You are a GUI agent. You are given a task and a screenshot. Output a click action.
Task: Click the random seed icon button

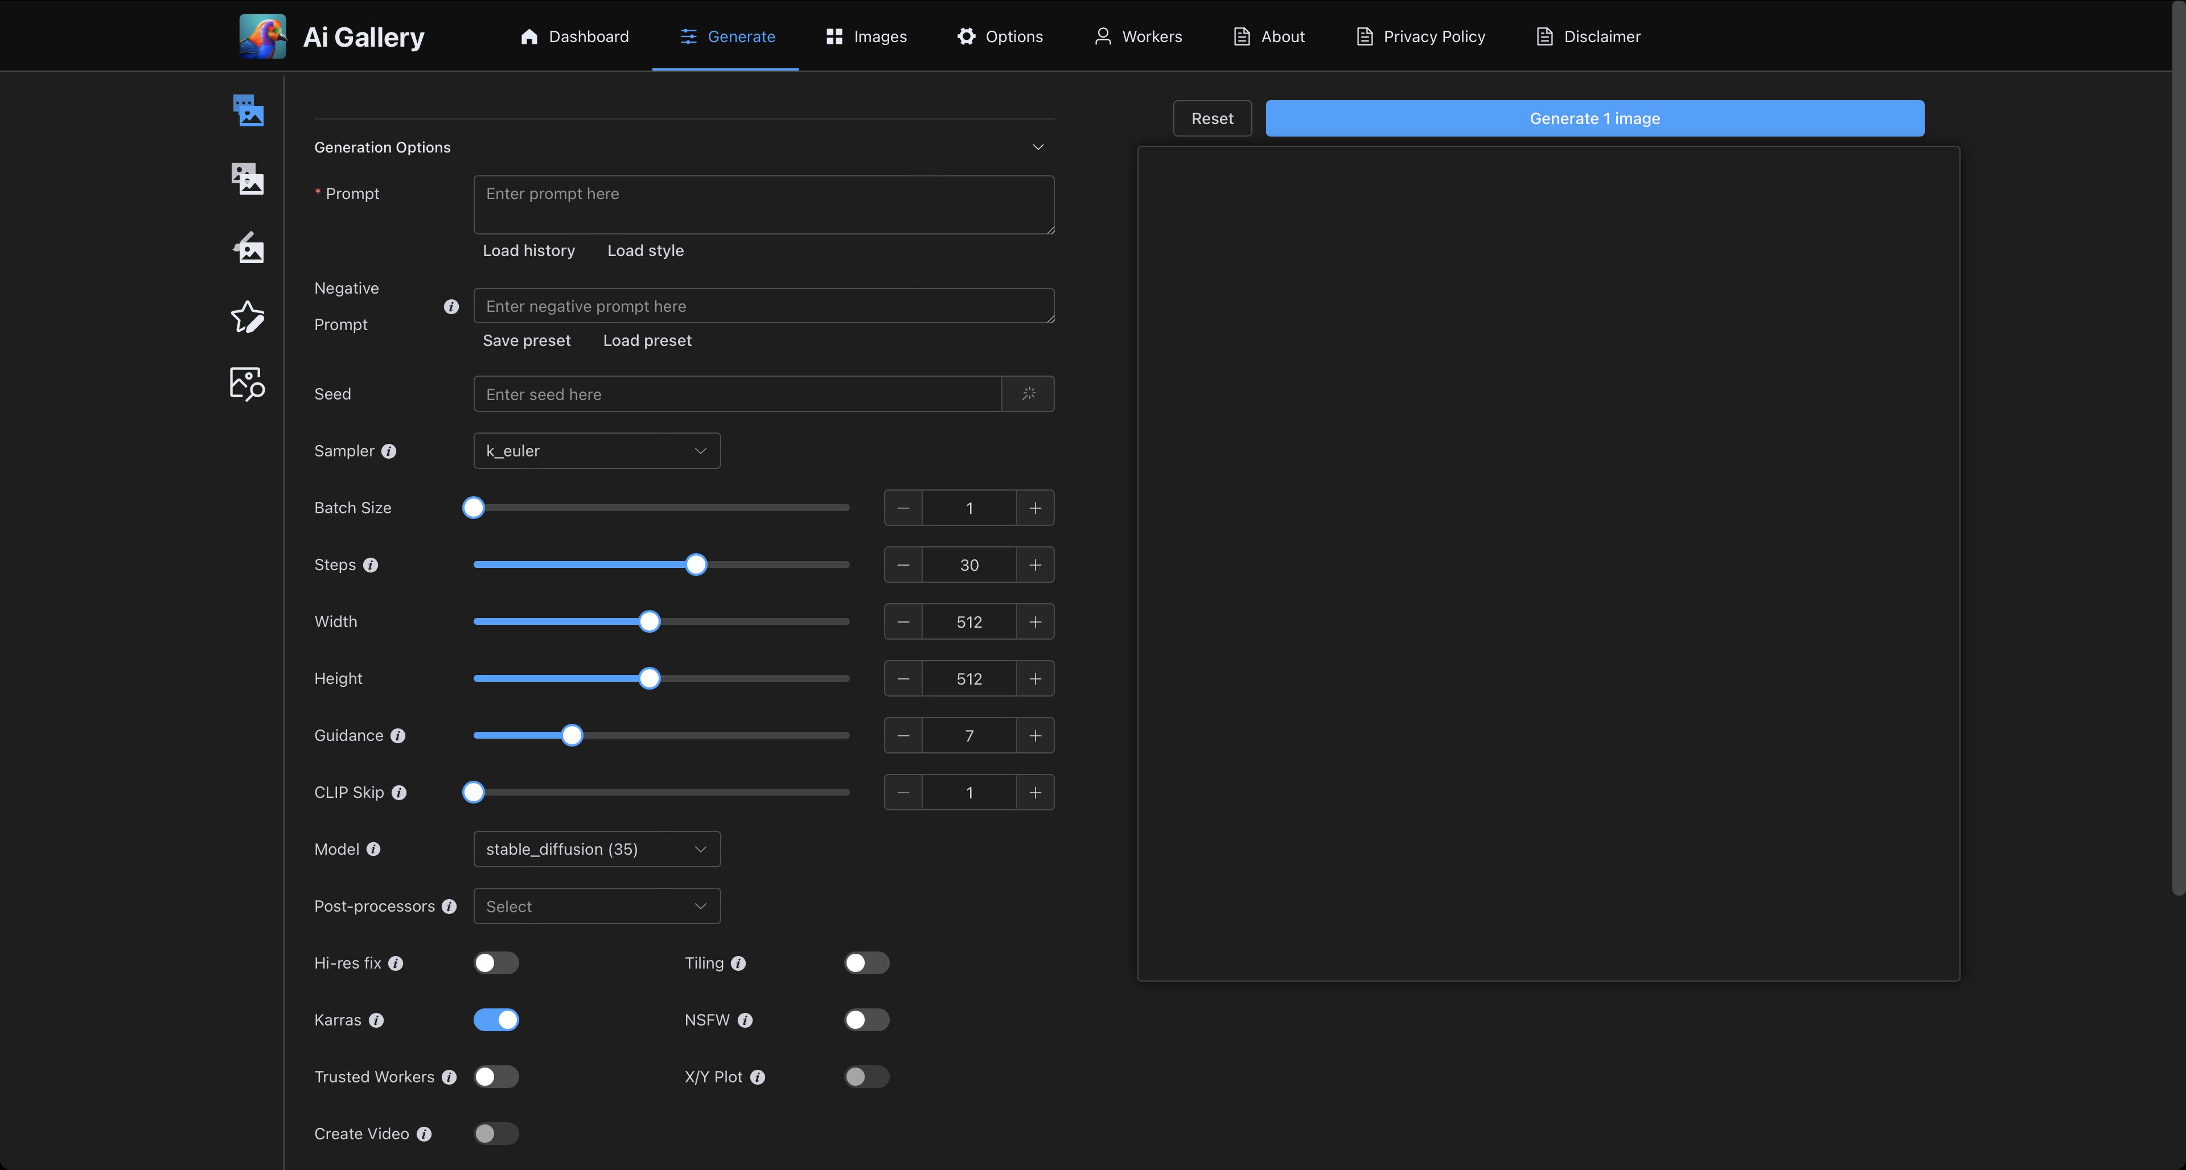[x=1028, y=394]
